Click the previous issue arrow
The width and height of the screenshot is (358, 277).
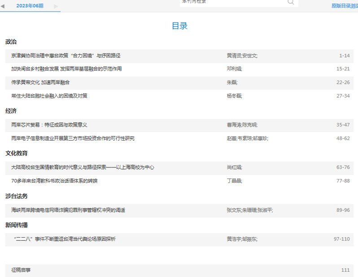click(3, 6)
